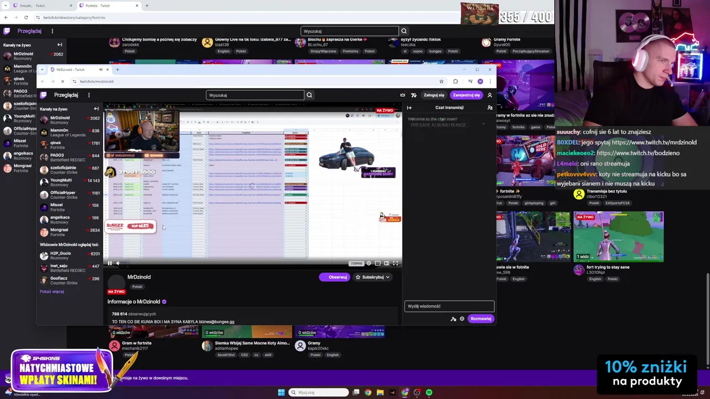Click the Rozmawiaj chat button
Screen dimensions: 710x399
[481, 319]
